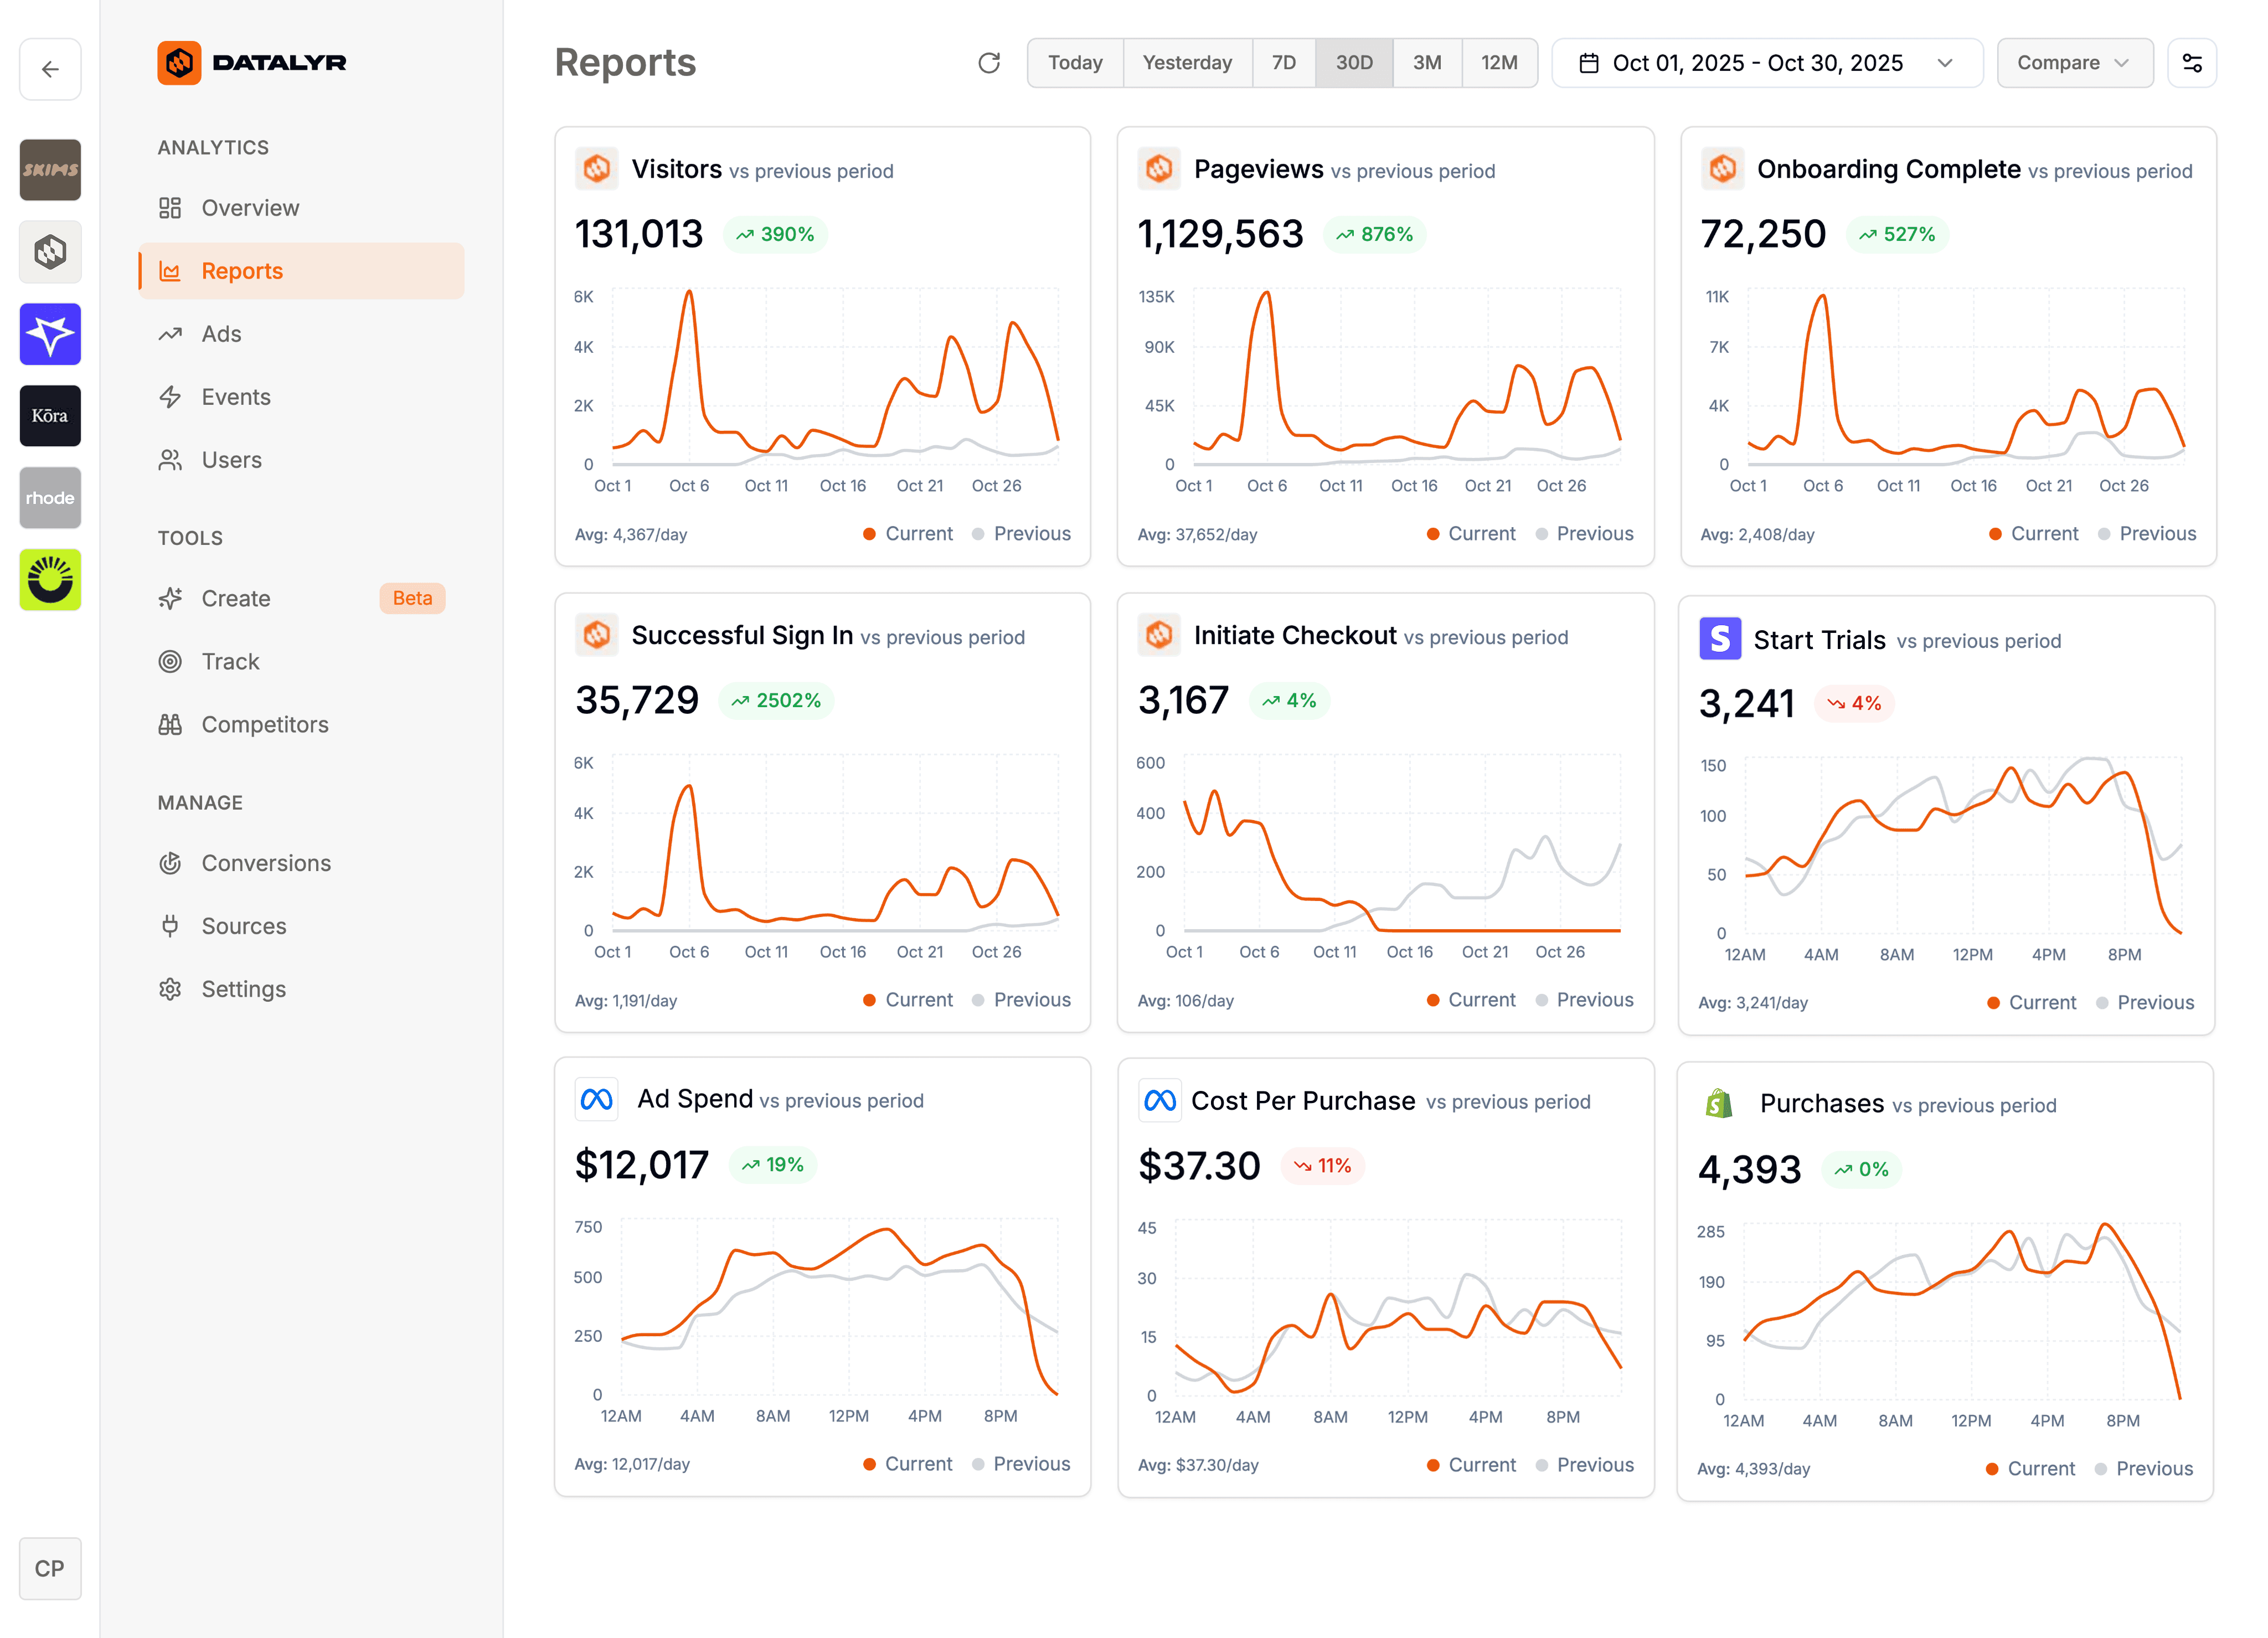Open the rhode workspace icon
The image size is (2268, 1638).
tap(50, 497)
